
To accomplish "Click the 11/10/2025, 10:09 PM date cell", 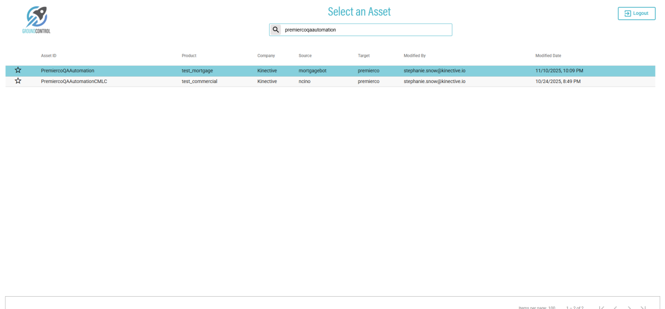I will (559, 71).
